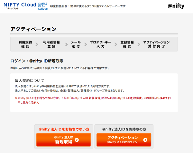Click arrow icon on 新規取得 button
This screenshot has height=153, width=193.
point(77,140)
